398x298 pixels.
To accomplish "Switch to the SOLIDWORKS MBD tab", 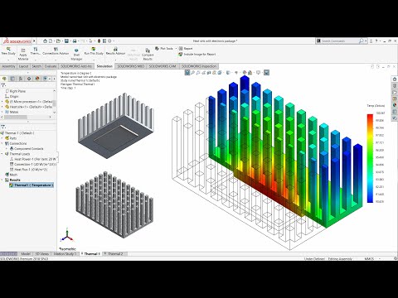I will pos(131,66).
